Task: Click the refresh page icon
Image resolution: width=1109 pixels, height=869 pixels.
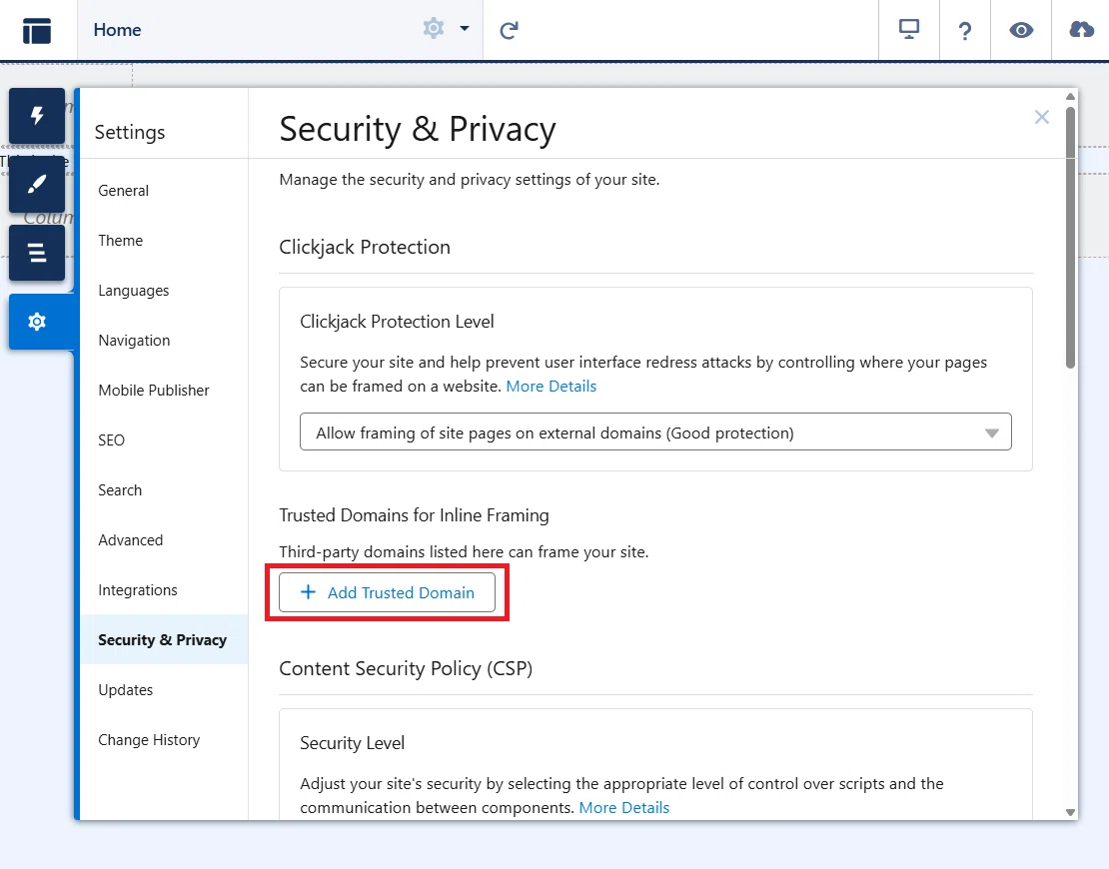Action: pos(509,30)
